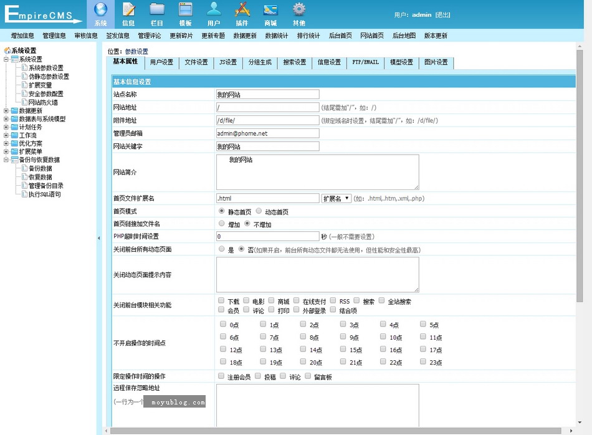
Task: Click the 管理评论 menu link
Action: [x=150, y=36]
